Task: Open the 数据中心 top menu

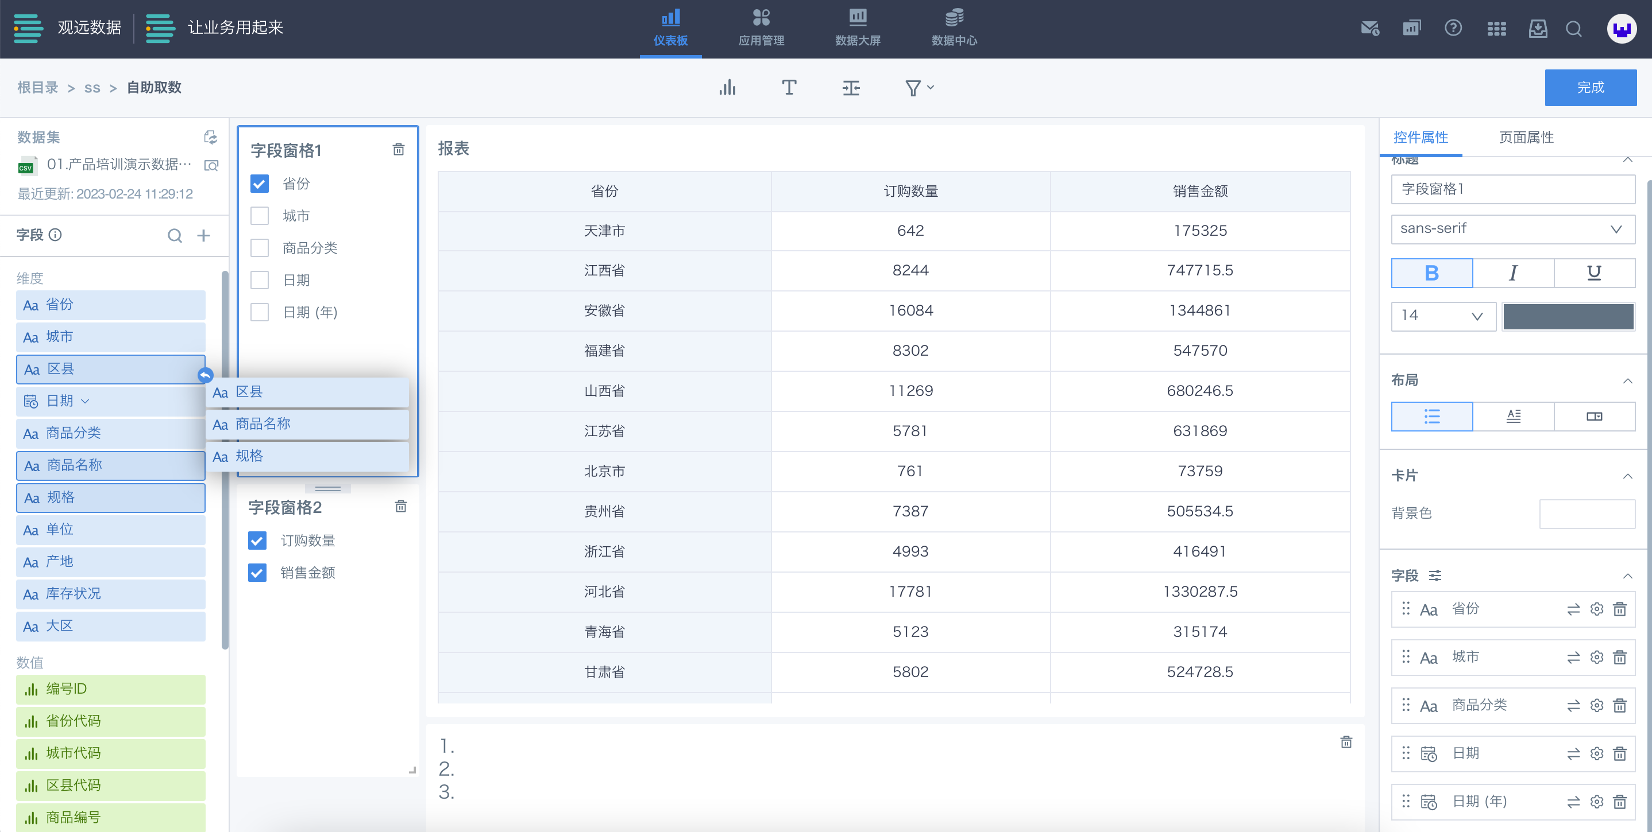Action: [954, 28]
